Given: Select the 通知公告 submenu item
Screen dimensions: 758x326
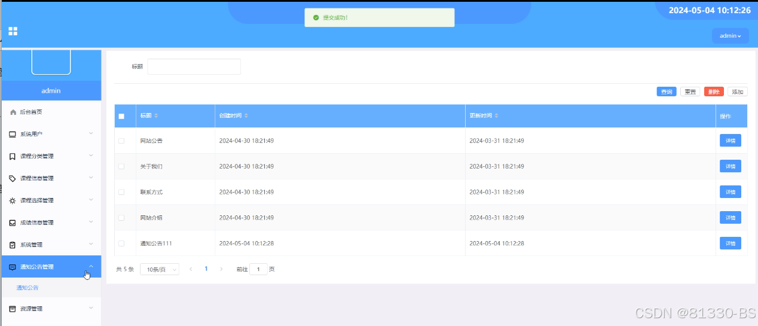Looking at the screenshot, I should pyautogui.click(x=27, y=288).
